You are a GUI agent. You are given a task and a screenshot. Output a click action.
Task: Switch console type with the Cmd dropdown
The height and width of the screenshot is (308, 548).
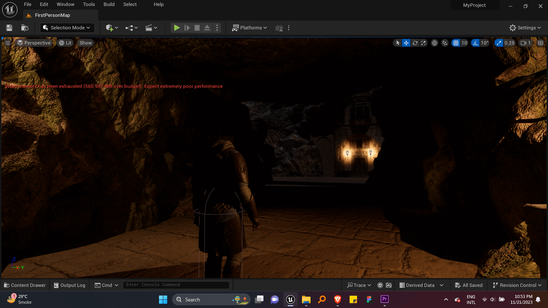[x=106, y=285]
